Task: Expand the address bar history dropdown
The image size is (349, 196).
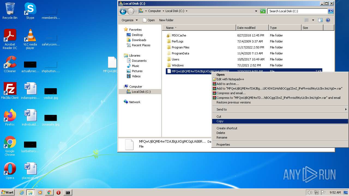Action: tap(256, 11)
